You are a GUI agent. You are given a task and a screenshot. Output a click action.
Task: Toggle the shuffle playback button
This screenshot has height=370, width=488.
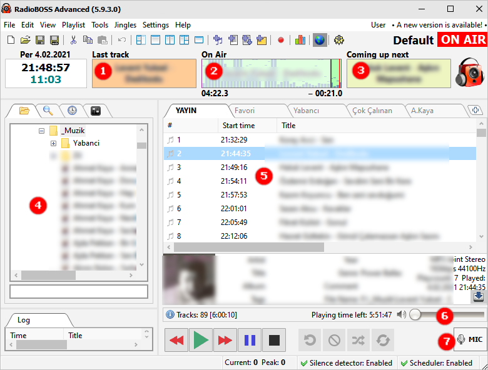tap(358, 340)
